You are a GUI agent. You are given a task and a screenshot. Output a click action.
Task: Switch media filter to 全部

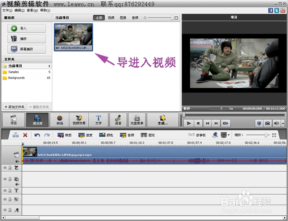(99, 18)
